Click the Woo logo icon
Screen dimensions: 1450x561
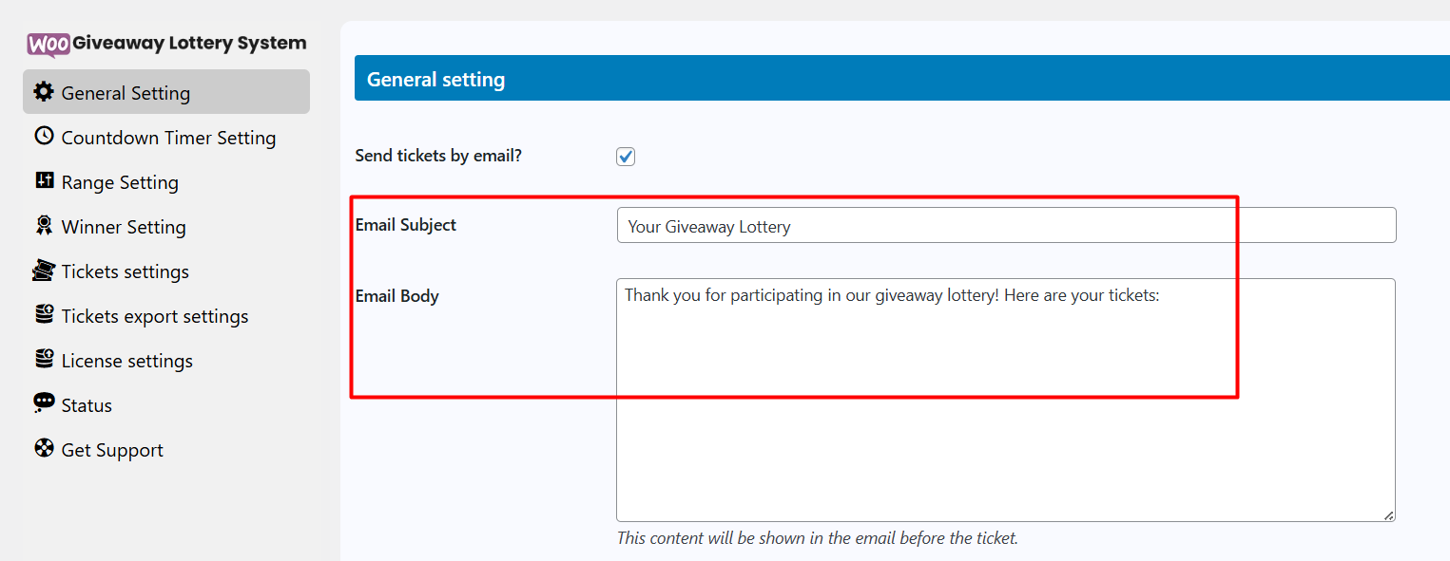coord(48,44)
